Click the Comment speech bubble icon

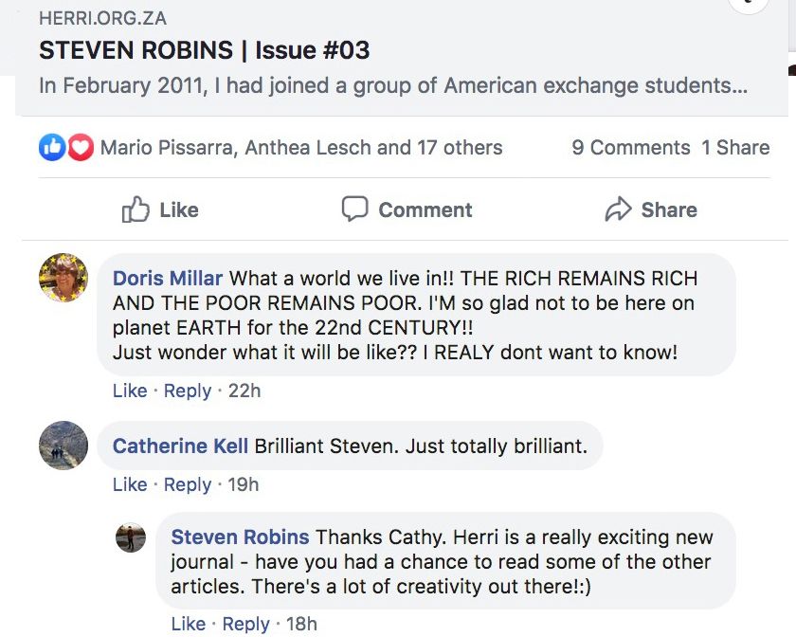[x=354, y=209]
